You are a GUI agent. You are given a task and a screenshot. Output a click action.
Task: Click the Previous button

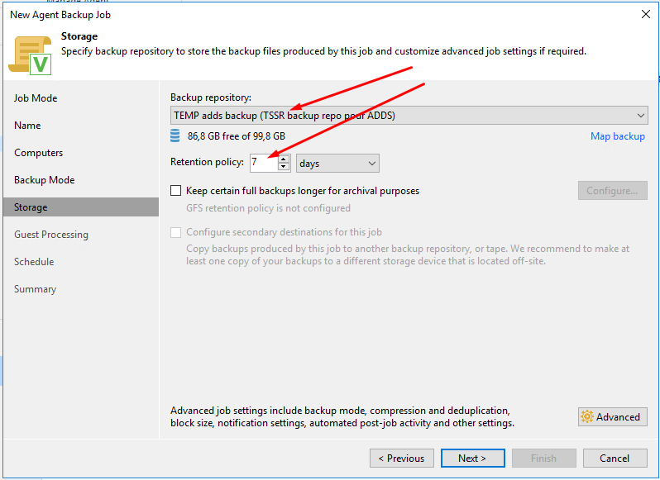[402, 459]
